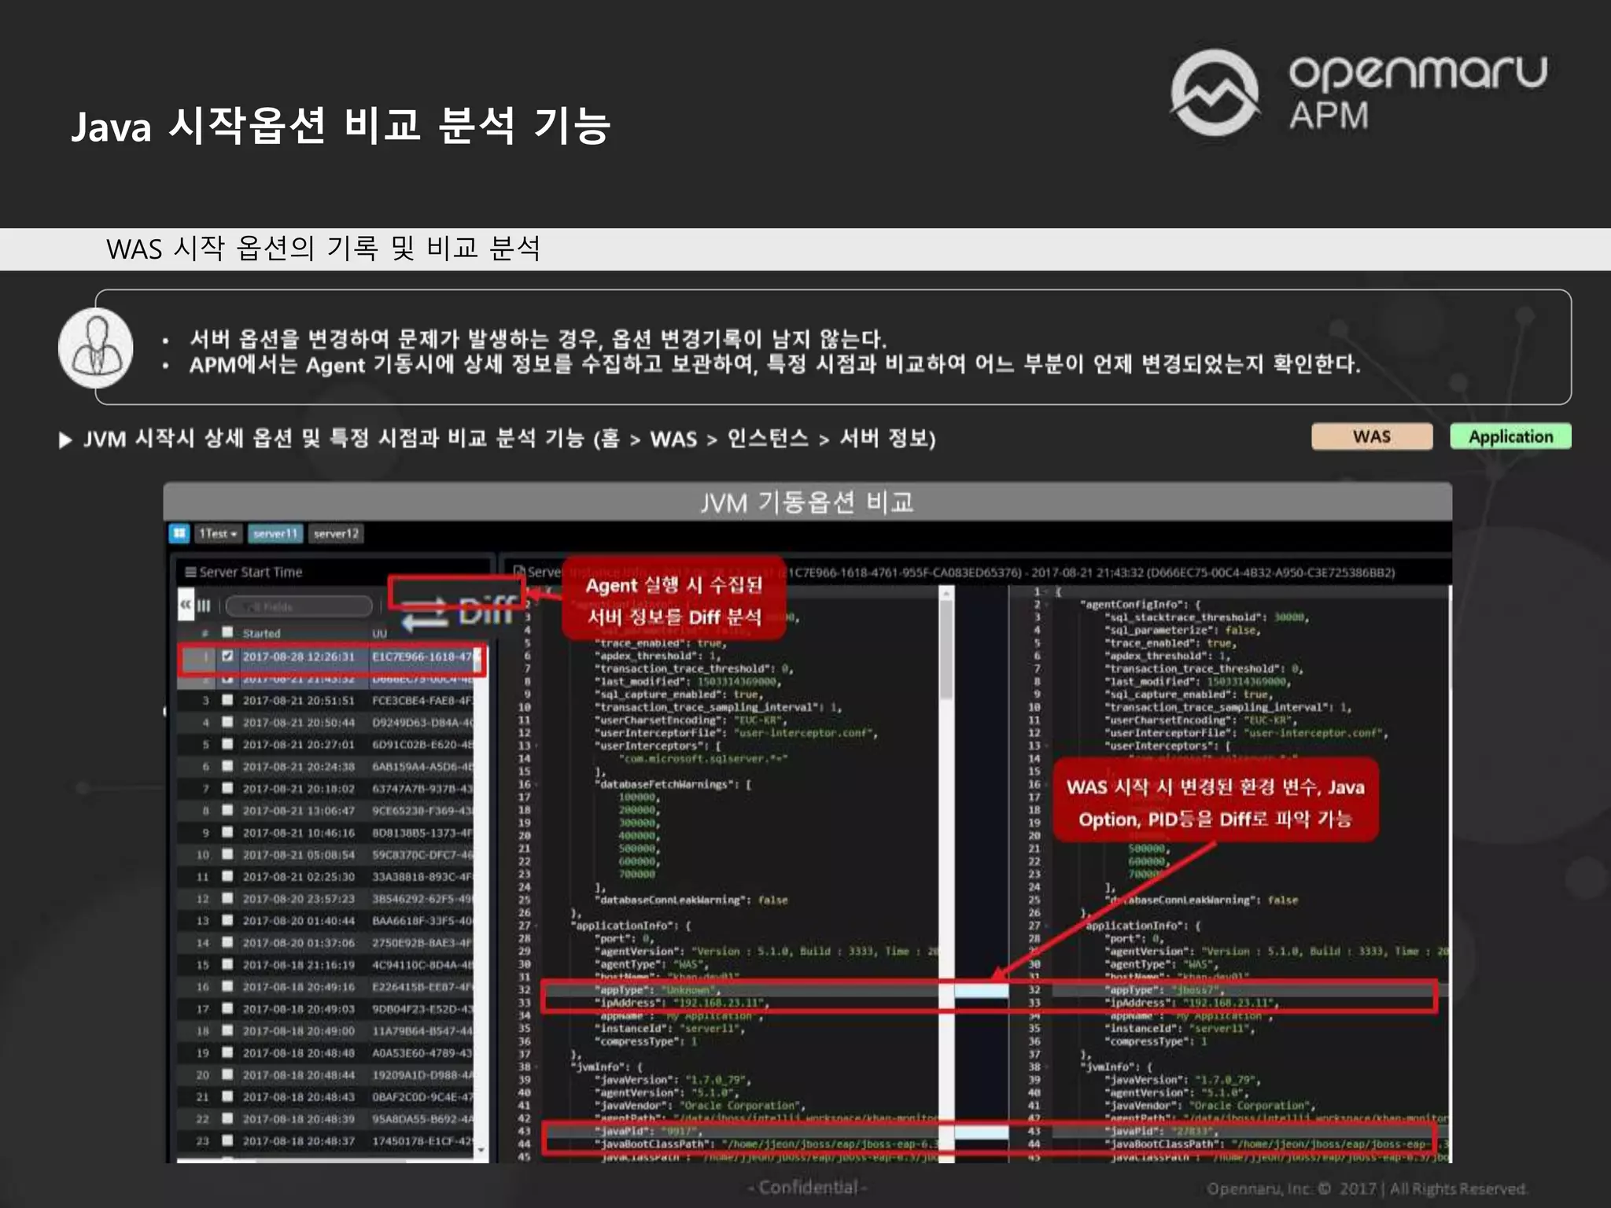Click the "databaseConnLeakWarning": false line in the left pane
This screenshot has width=1611, height=1208.
(692, 900)
